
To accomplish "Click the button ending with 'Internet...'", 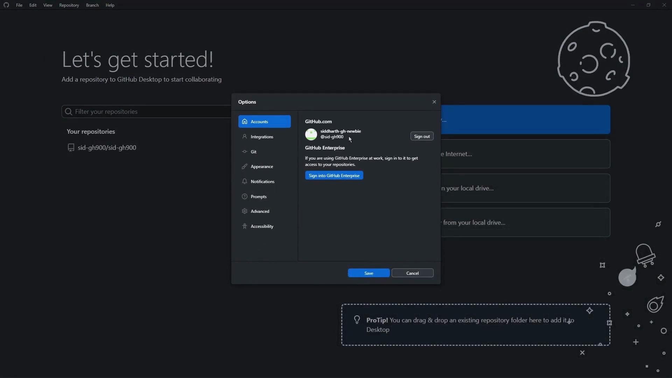I will point(525,154).
